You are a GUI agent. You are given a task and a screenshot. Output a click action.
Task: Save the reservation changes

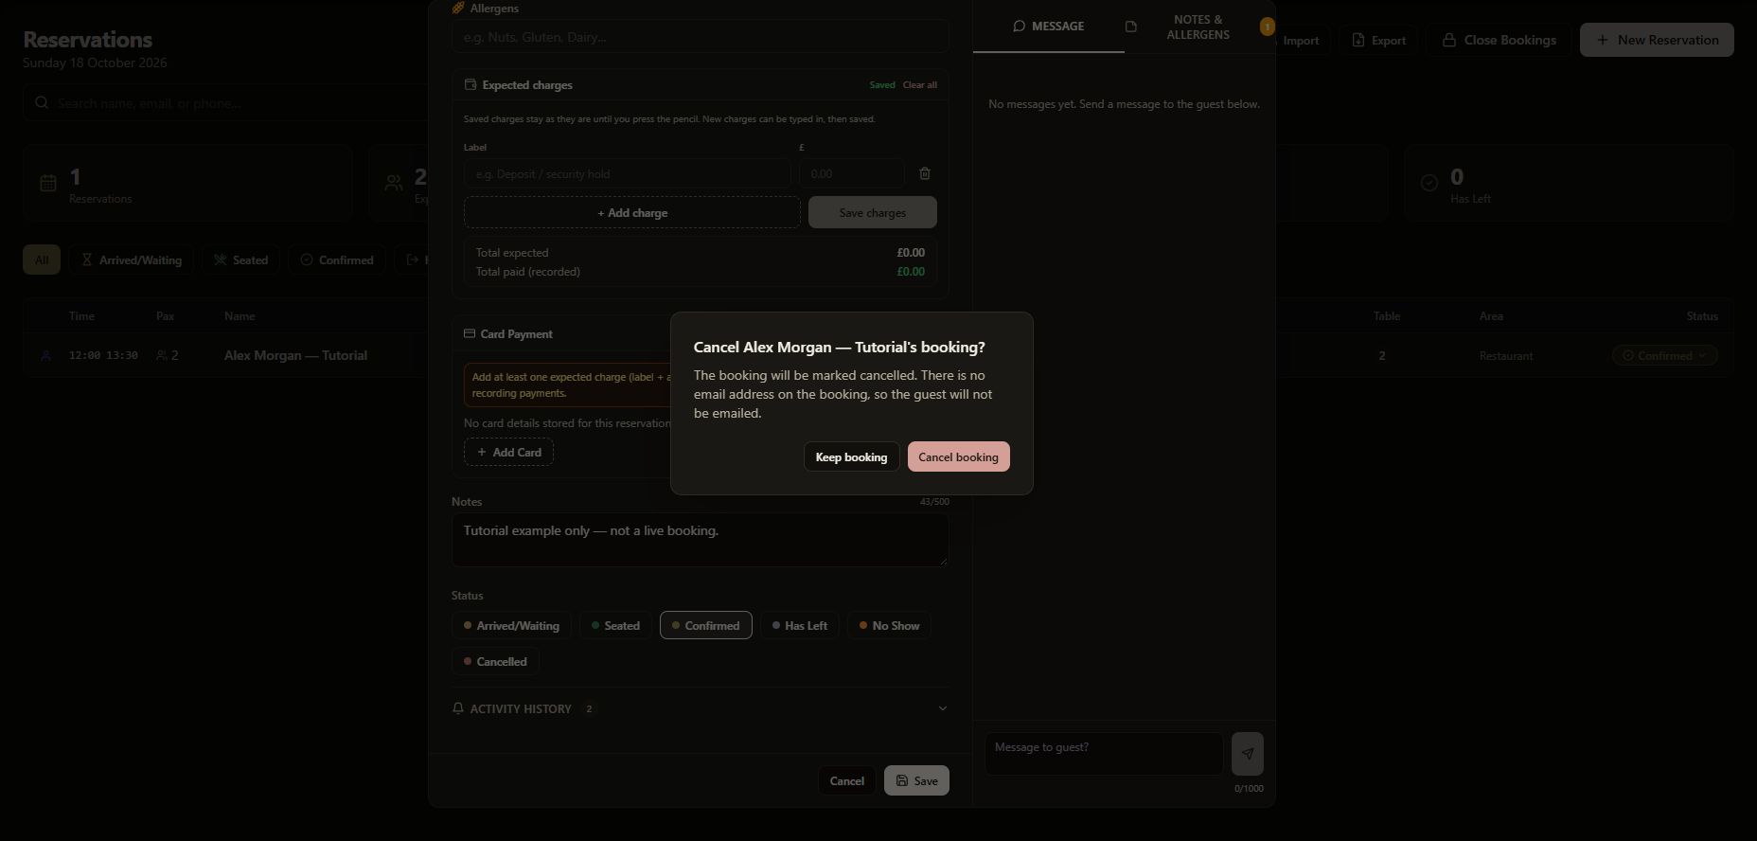(x=916, y=780)
